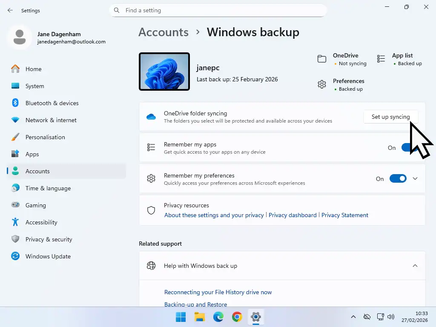Click the globe icon beside Help with Windows back up
Viewport: 436px width, 327px height.
(151, 265)
